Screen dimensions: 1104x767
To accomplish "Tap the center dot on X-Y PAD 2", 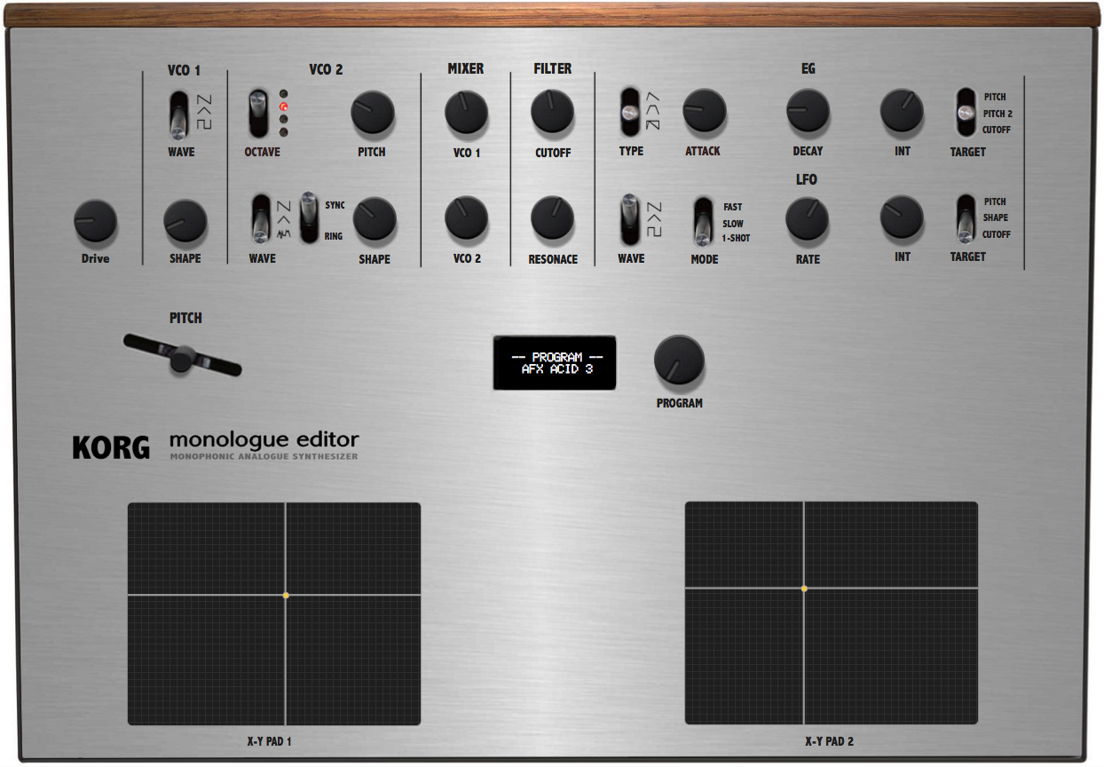I will 804,587.
